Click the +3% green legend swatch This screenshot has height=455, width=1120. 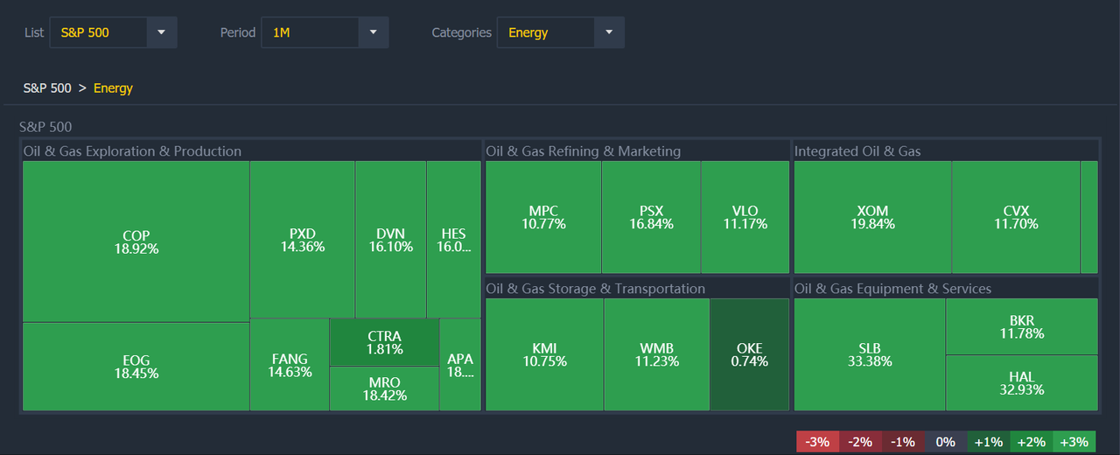click(1074, 442)
